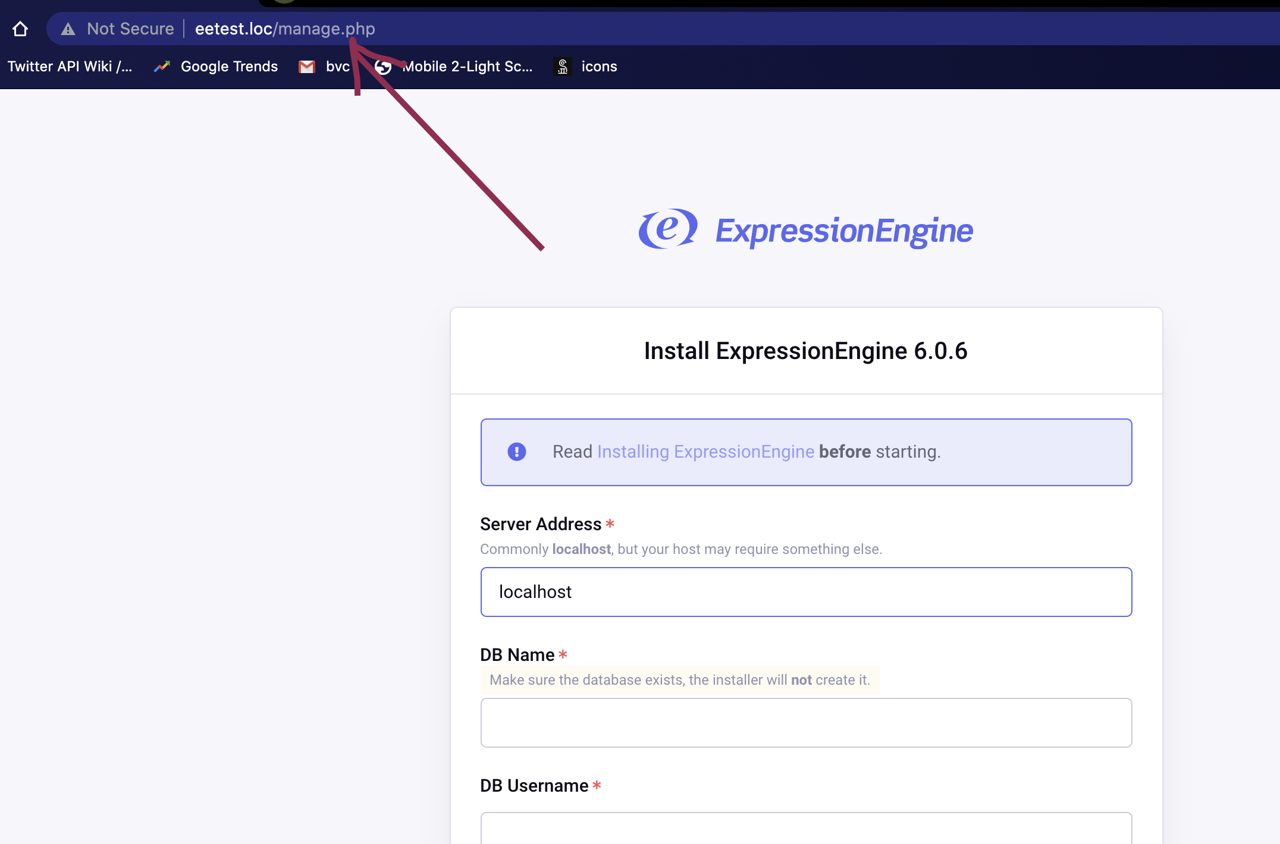This screenshot has width=1280, height=844.
Task: Click the 'Commonly localhost' help text
Action: tap(681, 549)
